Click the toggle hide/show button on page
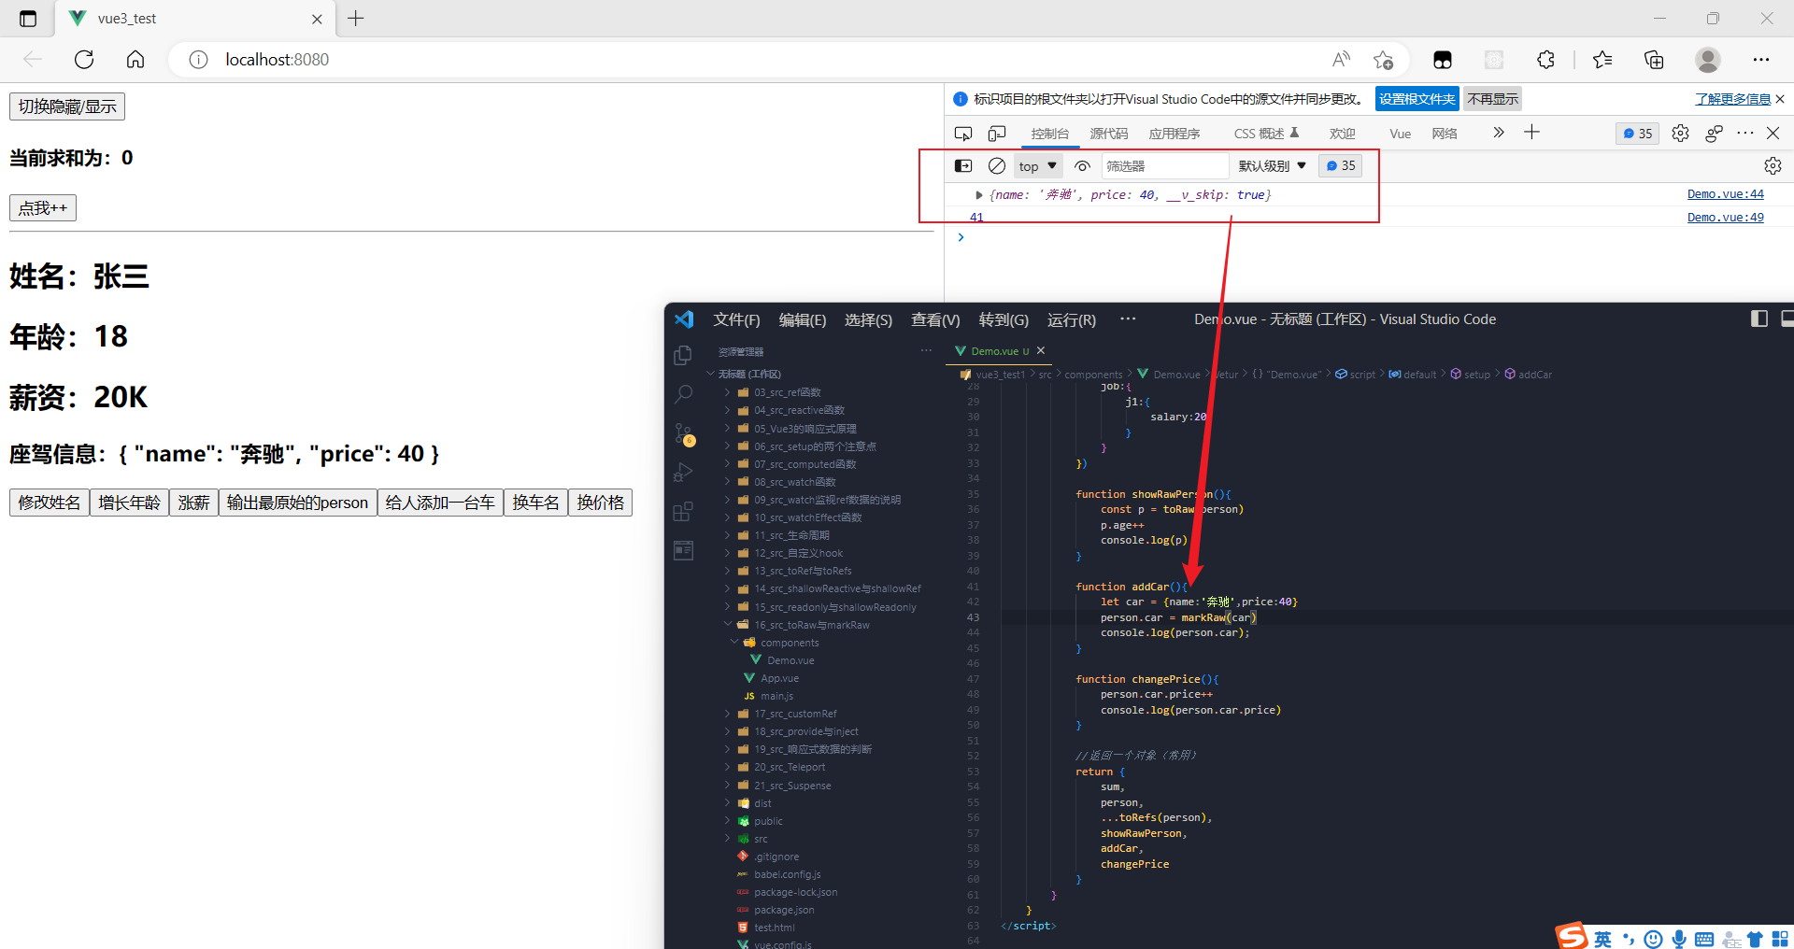This screenshot has width=1794, height=949. click(67, 106)
